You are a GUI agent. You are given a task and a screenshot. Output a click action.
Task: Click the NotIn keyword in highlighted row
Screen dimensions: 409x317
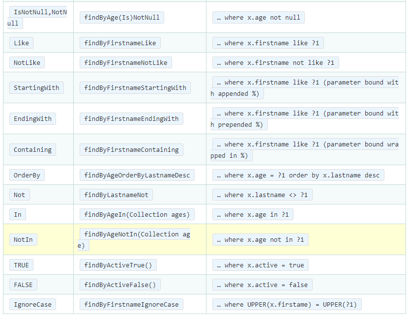23,239
